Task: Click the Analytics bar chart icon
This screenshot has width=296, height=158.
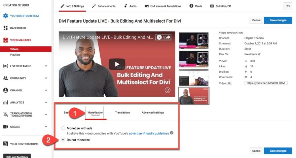Action: [x=5, y=102]
